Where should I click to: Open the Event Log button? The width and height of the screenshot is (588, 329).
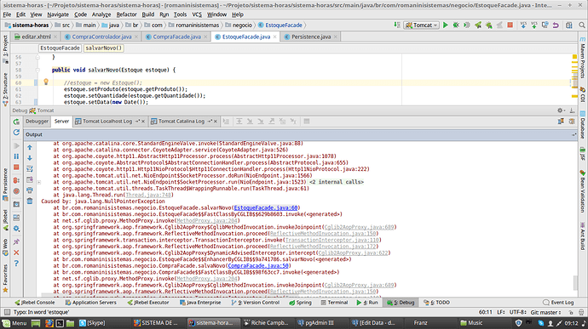coord(558,303)
